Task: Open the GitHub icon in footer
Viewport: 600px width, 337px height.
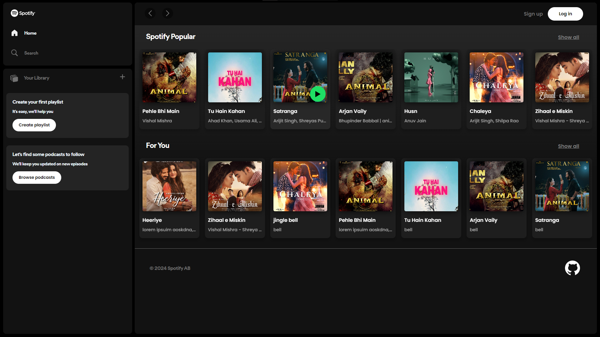Action: (x=572, y=268)
